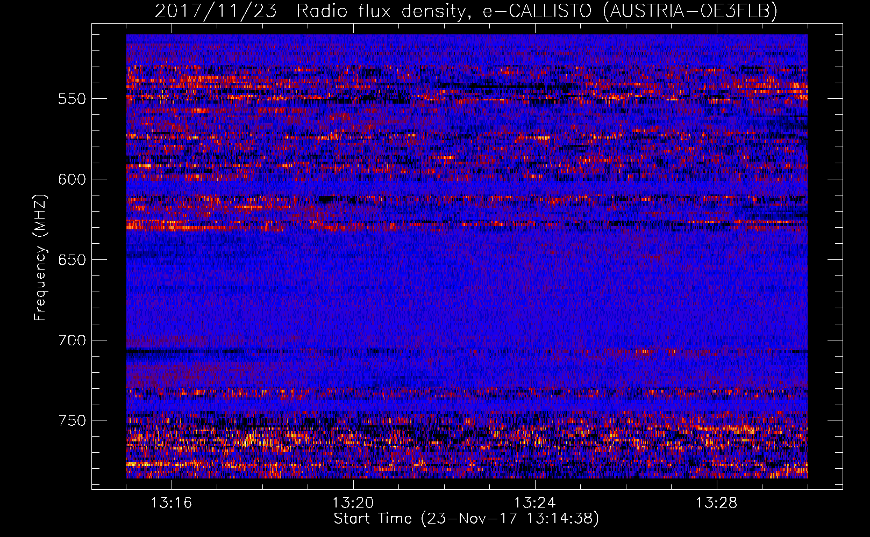
Task: Click the 600 frequency tick label
Action: (72, 179)
